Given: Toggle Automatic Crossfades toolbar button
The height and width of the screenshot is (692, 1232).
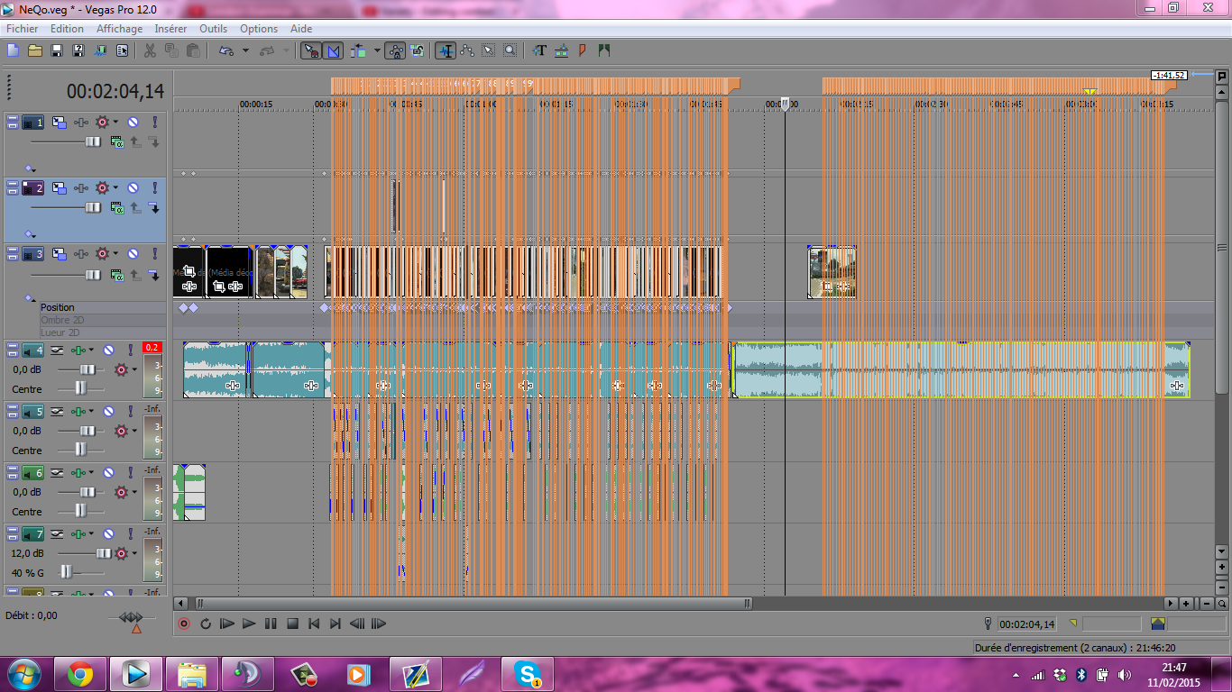Looking at the screenshot, I should (x=333, y=50).
